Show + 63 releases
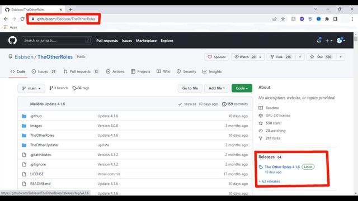Viewport: 358px width, 201px height. click(x=270, y=181)
